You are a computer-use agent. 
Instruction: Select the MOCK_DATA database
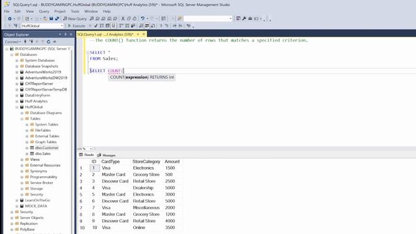[x=36, y=206]
